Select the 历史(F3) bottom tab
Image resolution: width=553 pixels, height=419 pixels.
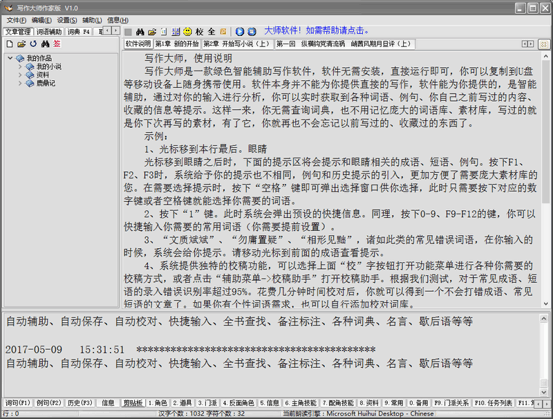point(79,402)
